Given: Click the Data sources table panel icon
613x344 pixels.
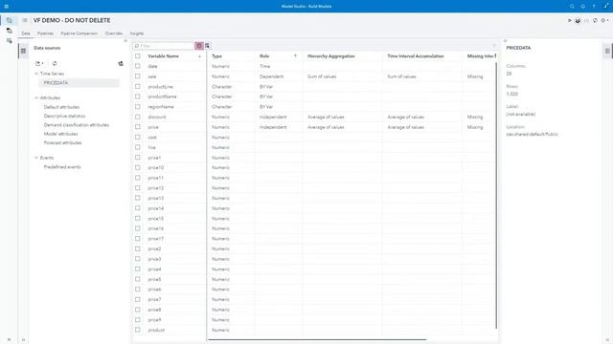Looking at the screenshot, I should 23,51.
